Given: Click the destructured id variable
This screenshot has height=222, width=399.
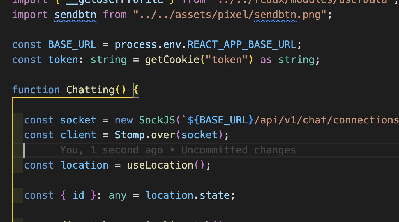Looking at the screenshot, I should pyautogui.click(x=78, y=195).
